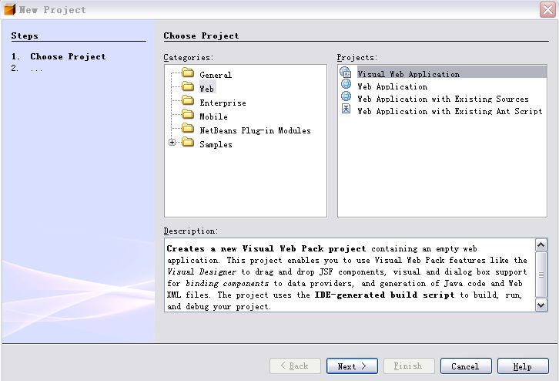The image size is (559, 381).
Task: Click the description scrollbar thumb
Action: coord(541,275)
